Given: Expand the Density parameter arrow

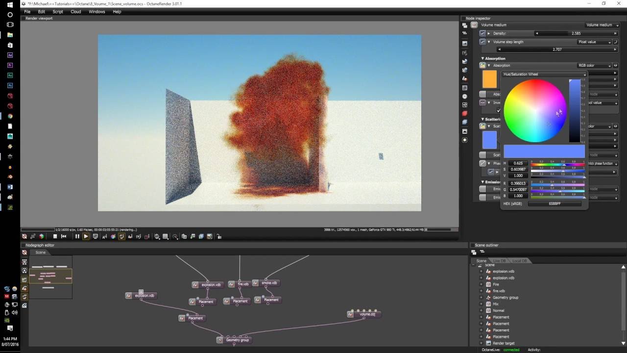Looking at the screenshot, I should [x=489, y=33].
